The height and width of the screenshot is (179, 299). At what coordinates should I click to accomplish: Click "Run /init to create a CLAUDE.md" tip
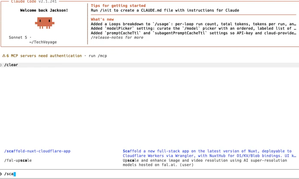tap(165, 10)
